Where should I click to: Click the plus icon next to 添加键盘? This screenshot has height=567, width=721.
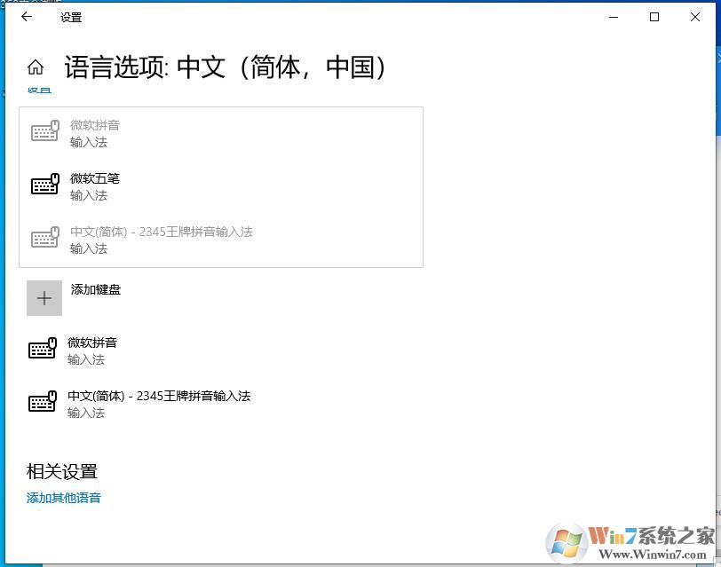pos(44,298)
